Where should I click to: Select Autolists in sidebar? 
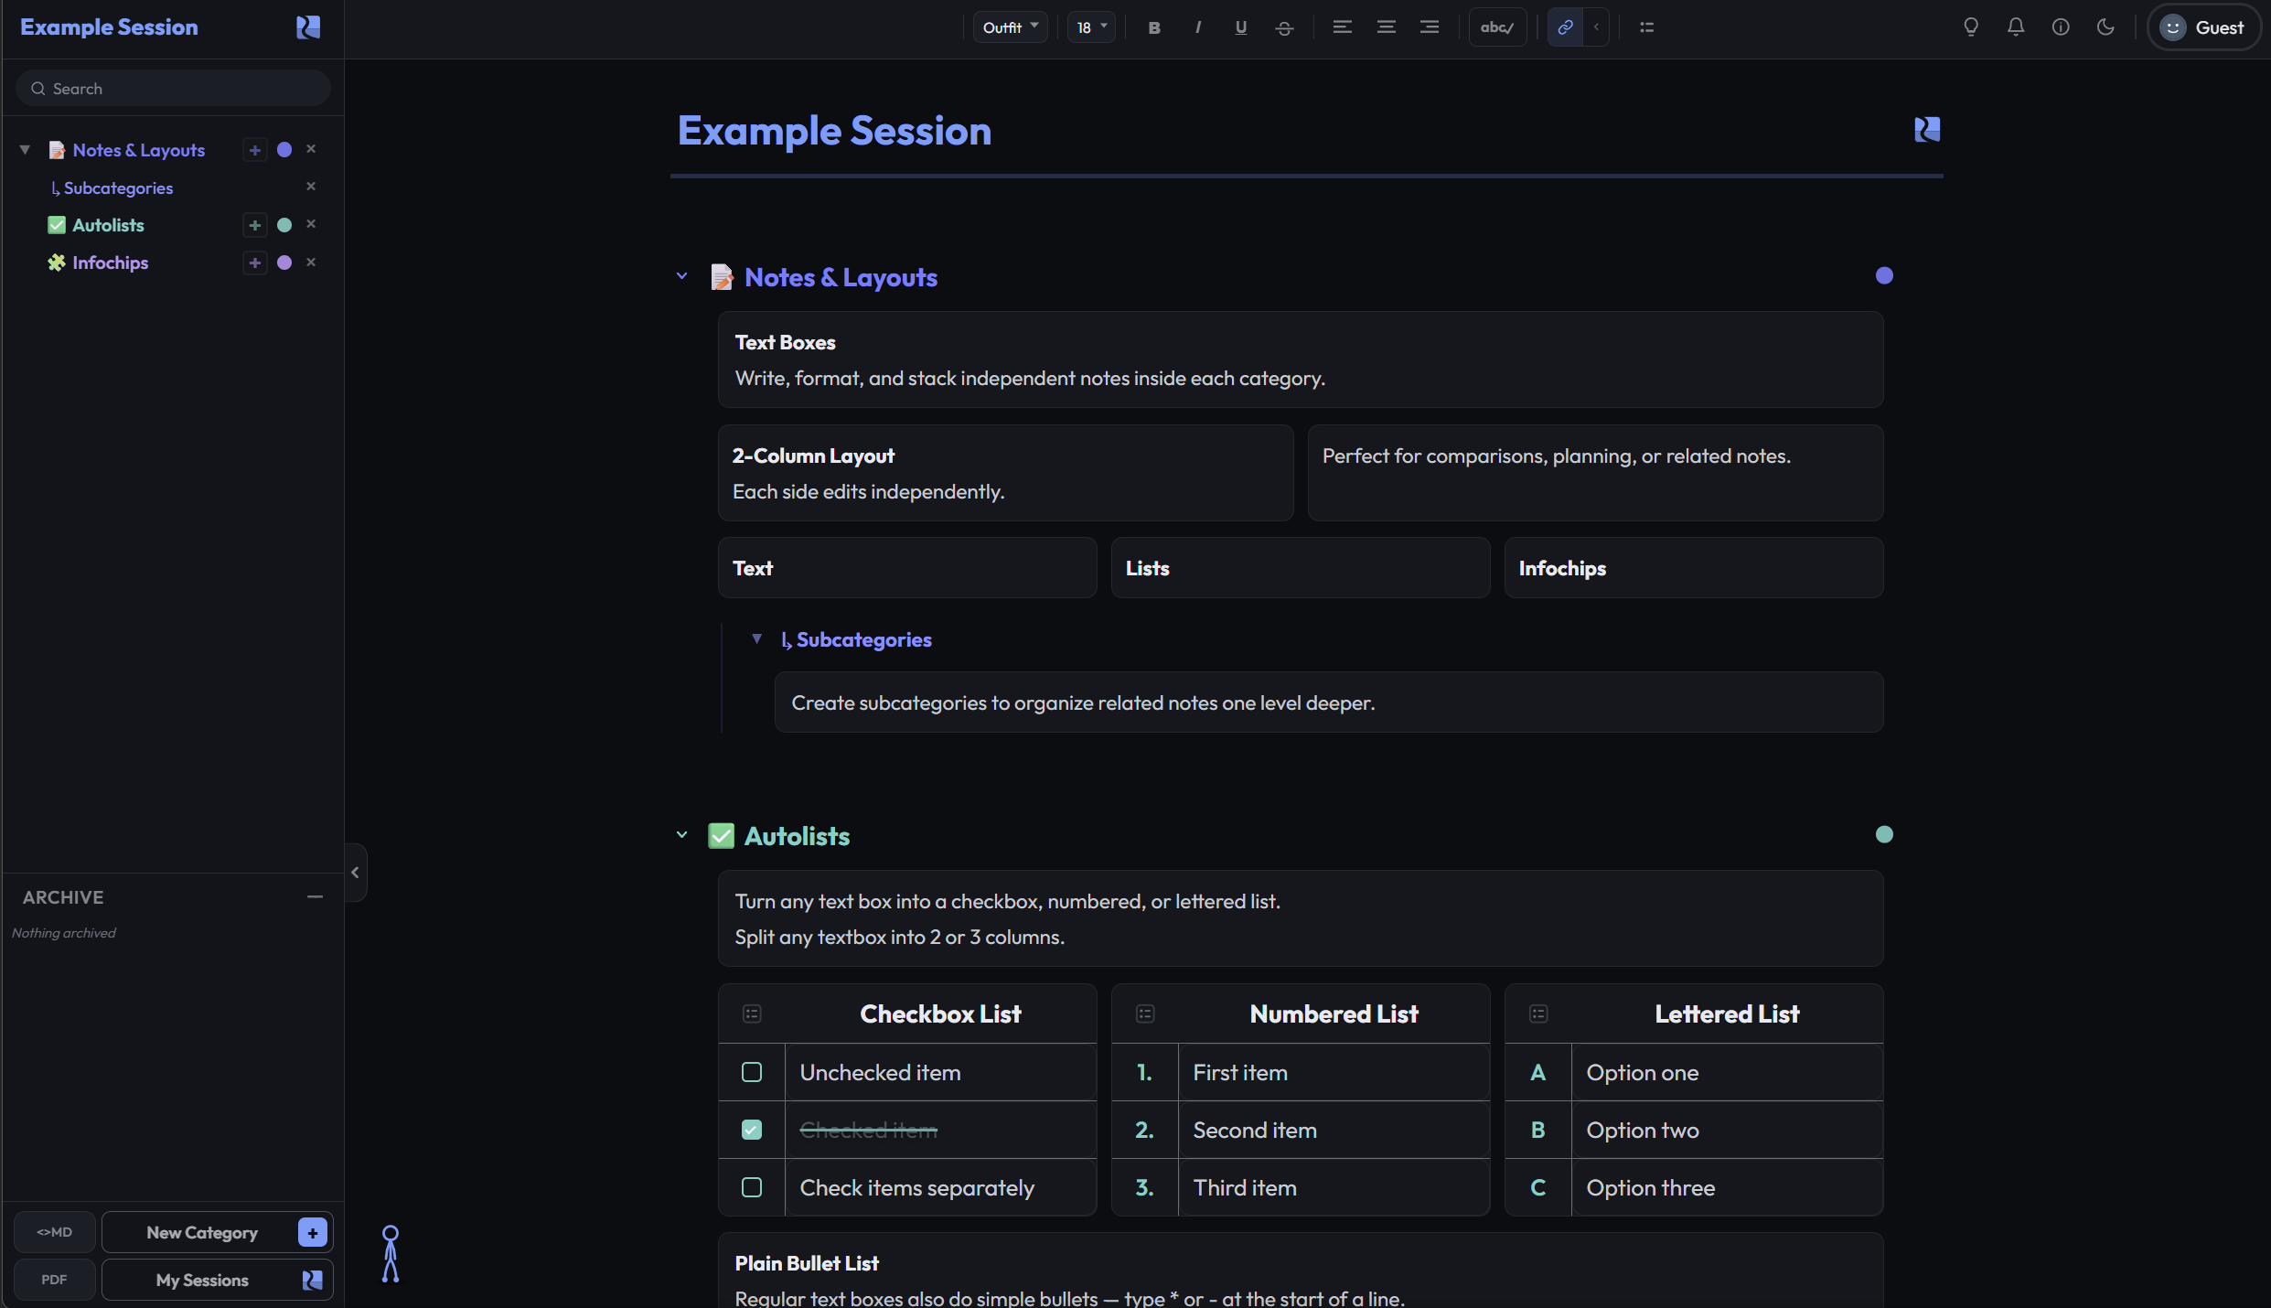108,225
